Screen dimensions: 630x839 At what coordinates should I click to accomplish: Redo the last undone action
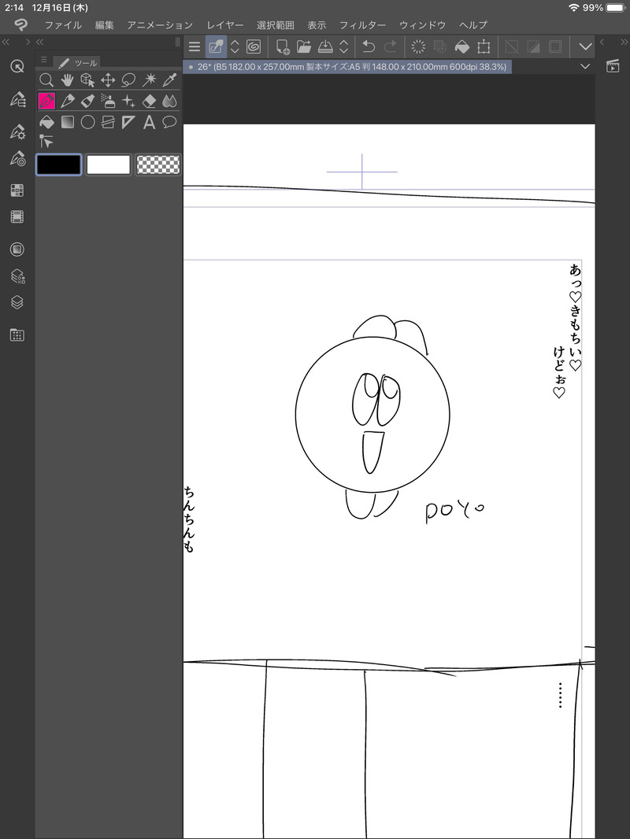pyautogui.click(x=391, y=46)
